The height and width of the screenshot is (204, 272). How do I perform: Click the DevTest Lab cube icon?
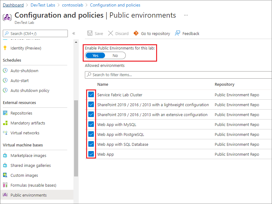[7, 17]
